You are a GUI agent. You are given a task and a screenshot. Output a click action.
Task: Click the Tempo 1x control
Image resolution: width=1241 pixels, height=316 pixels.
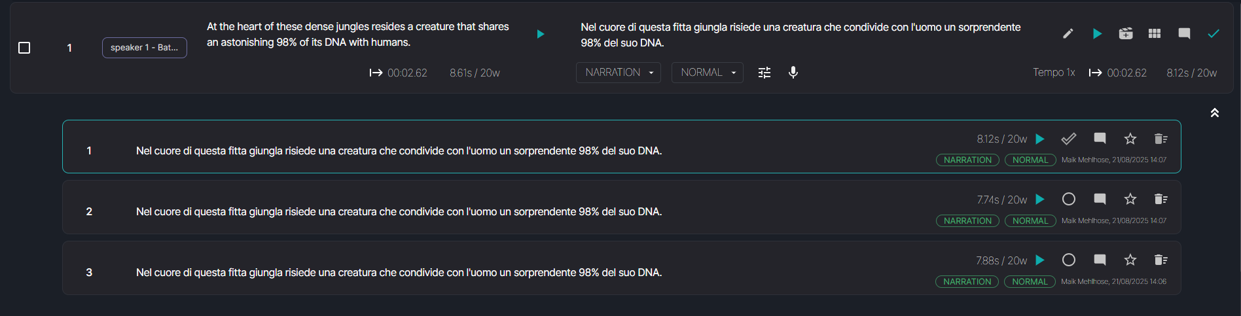coord(1054,73)
